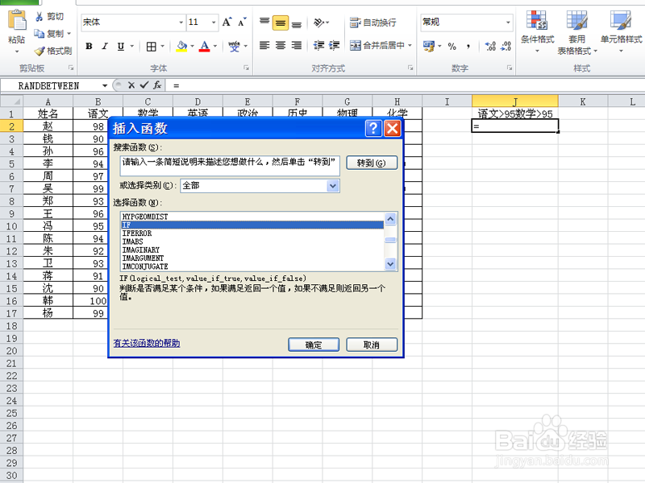
Task: Align text left
Action: [264, 45]
